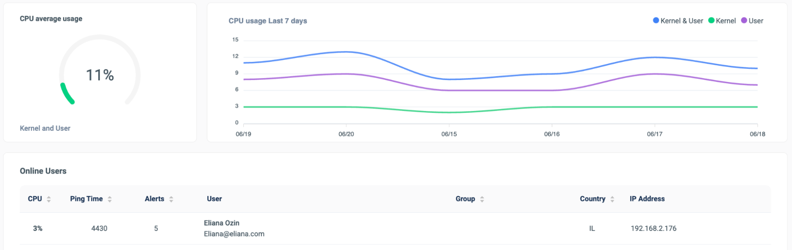Click the Eliana@eliana.com email

[x=234, y=234]
